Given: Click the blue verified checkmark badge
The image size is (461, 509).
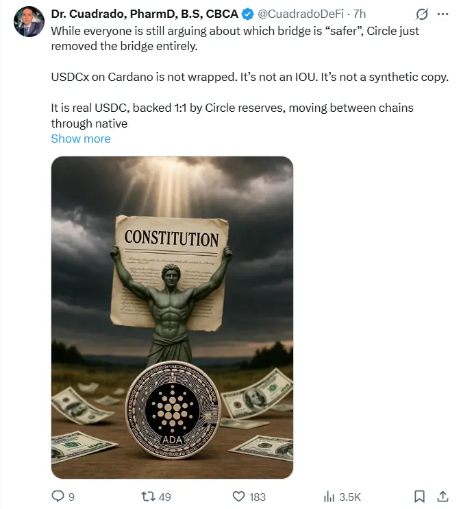Looking at the screenshot, I should pyautogui.click(x=248, y=14).
